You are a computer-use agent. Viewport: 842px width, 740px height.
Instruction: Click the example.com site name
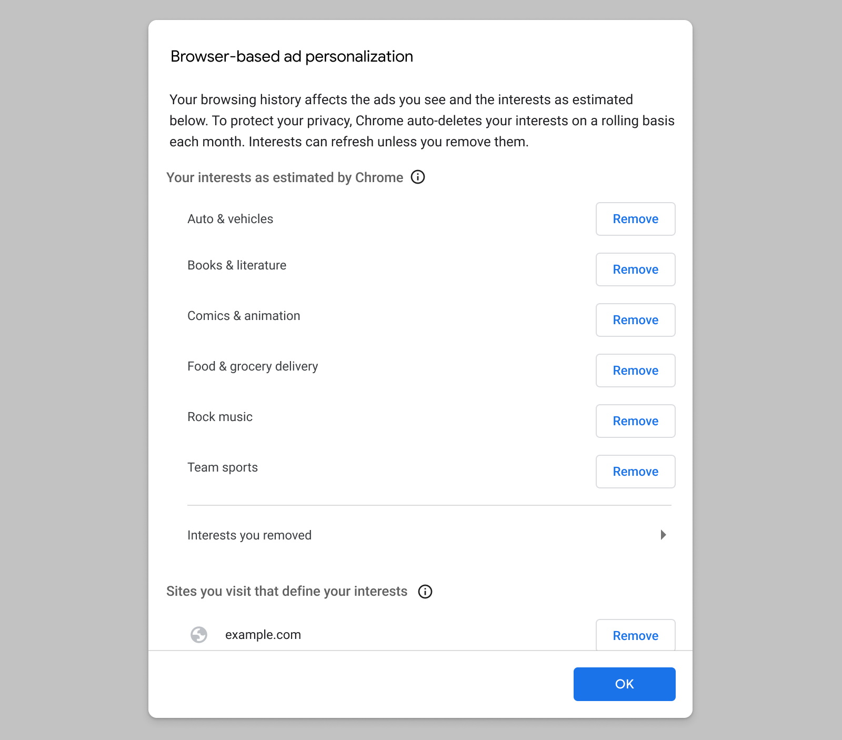pos(263,635)
